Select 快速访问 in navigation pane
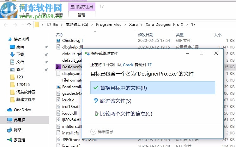Screen dimensions: 236x147 coord(21,39)
